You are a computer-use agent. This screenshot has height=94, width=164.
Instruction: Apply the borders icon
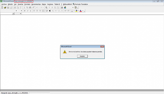point(72,11)
